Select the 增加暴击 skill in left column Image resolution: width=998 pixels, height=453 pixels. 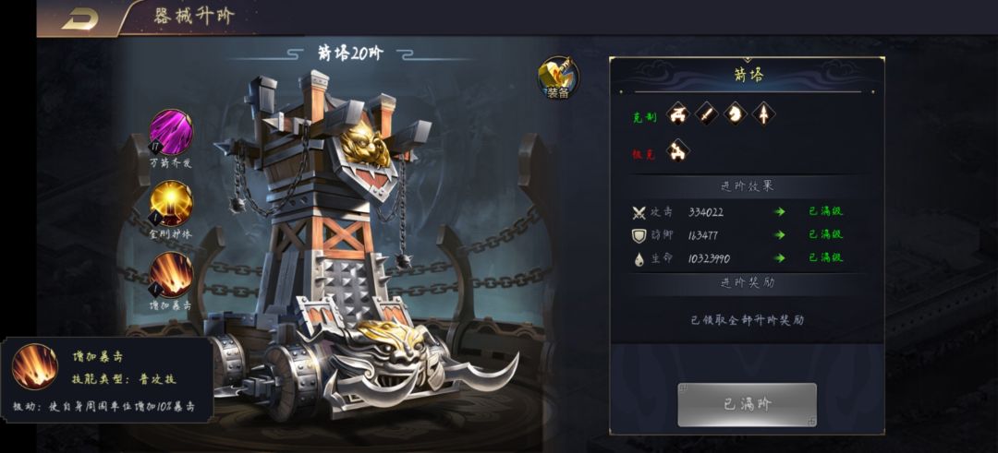171,274
